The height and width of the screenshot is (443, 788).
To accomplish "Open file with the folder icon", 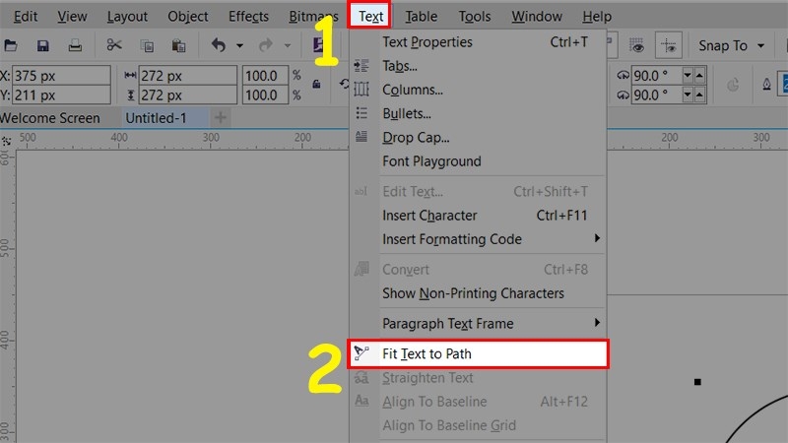I will coord(11,45).
